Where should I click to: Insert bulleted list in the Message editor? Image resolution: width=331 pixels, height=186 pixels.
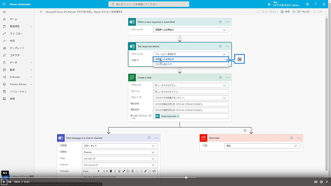[128, 171]
